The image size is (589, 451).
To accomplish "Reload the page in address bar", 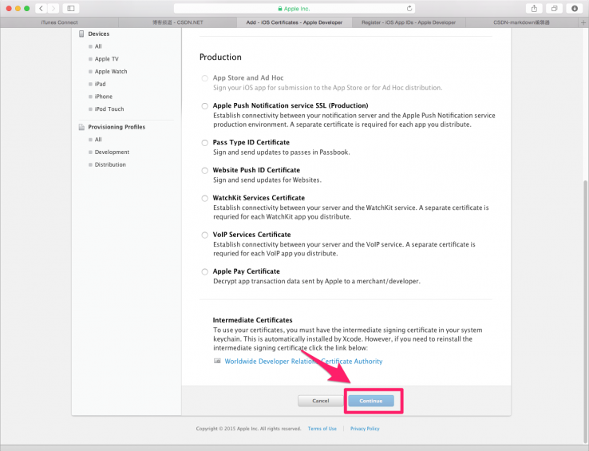I will point(409,8).
